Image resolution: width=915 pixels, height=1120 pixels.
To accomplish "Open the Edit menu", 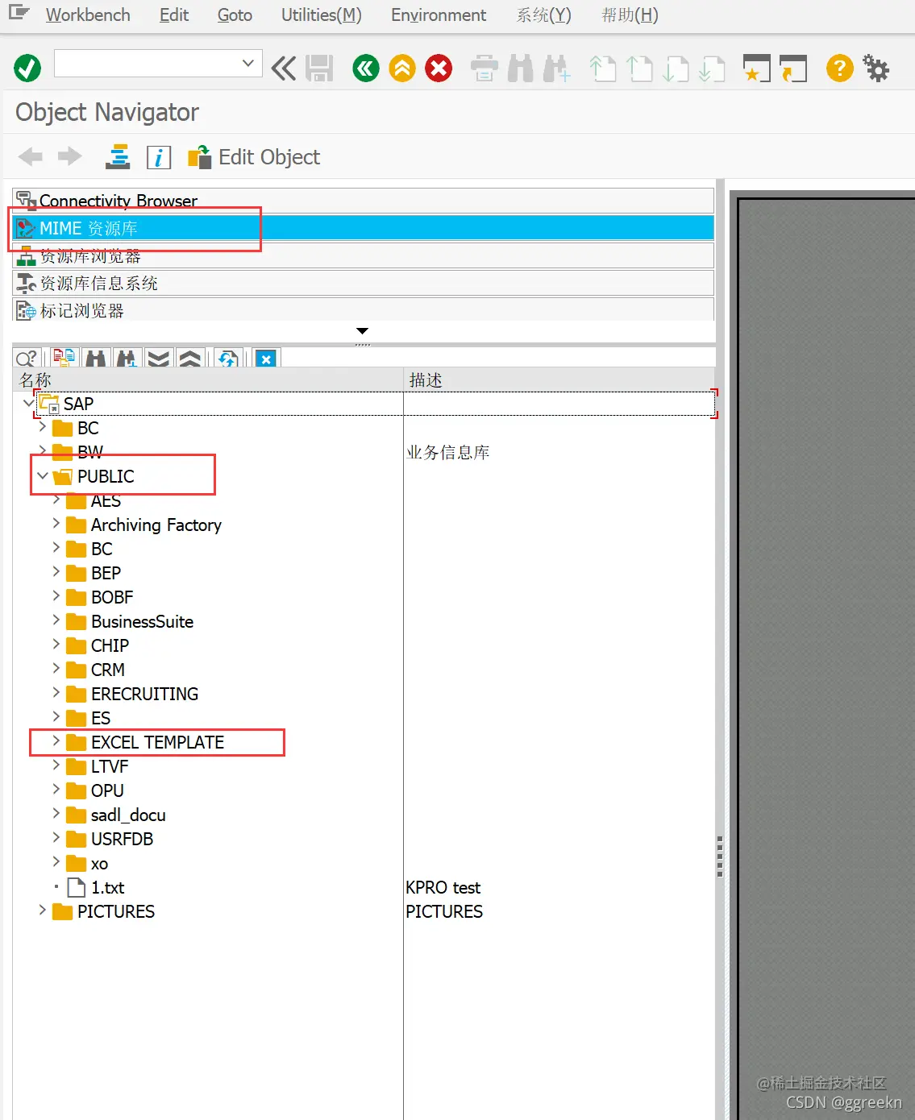I will click(174, 15).
